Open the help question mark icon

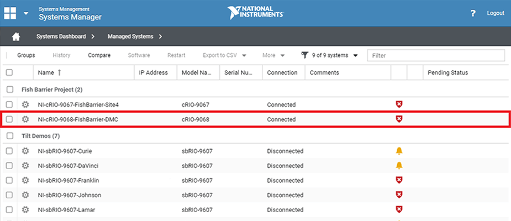(473, 13)
